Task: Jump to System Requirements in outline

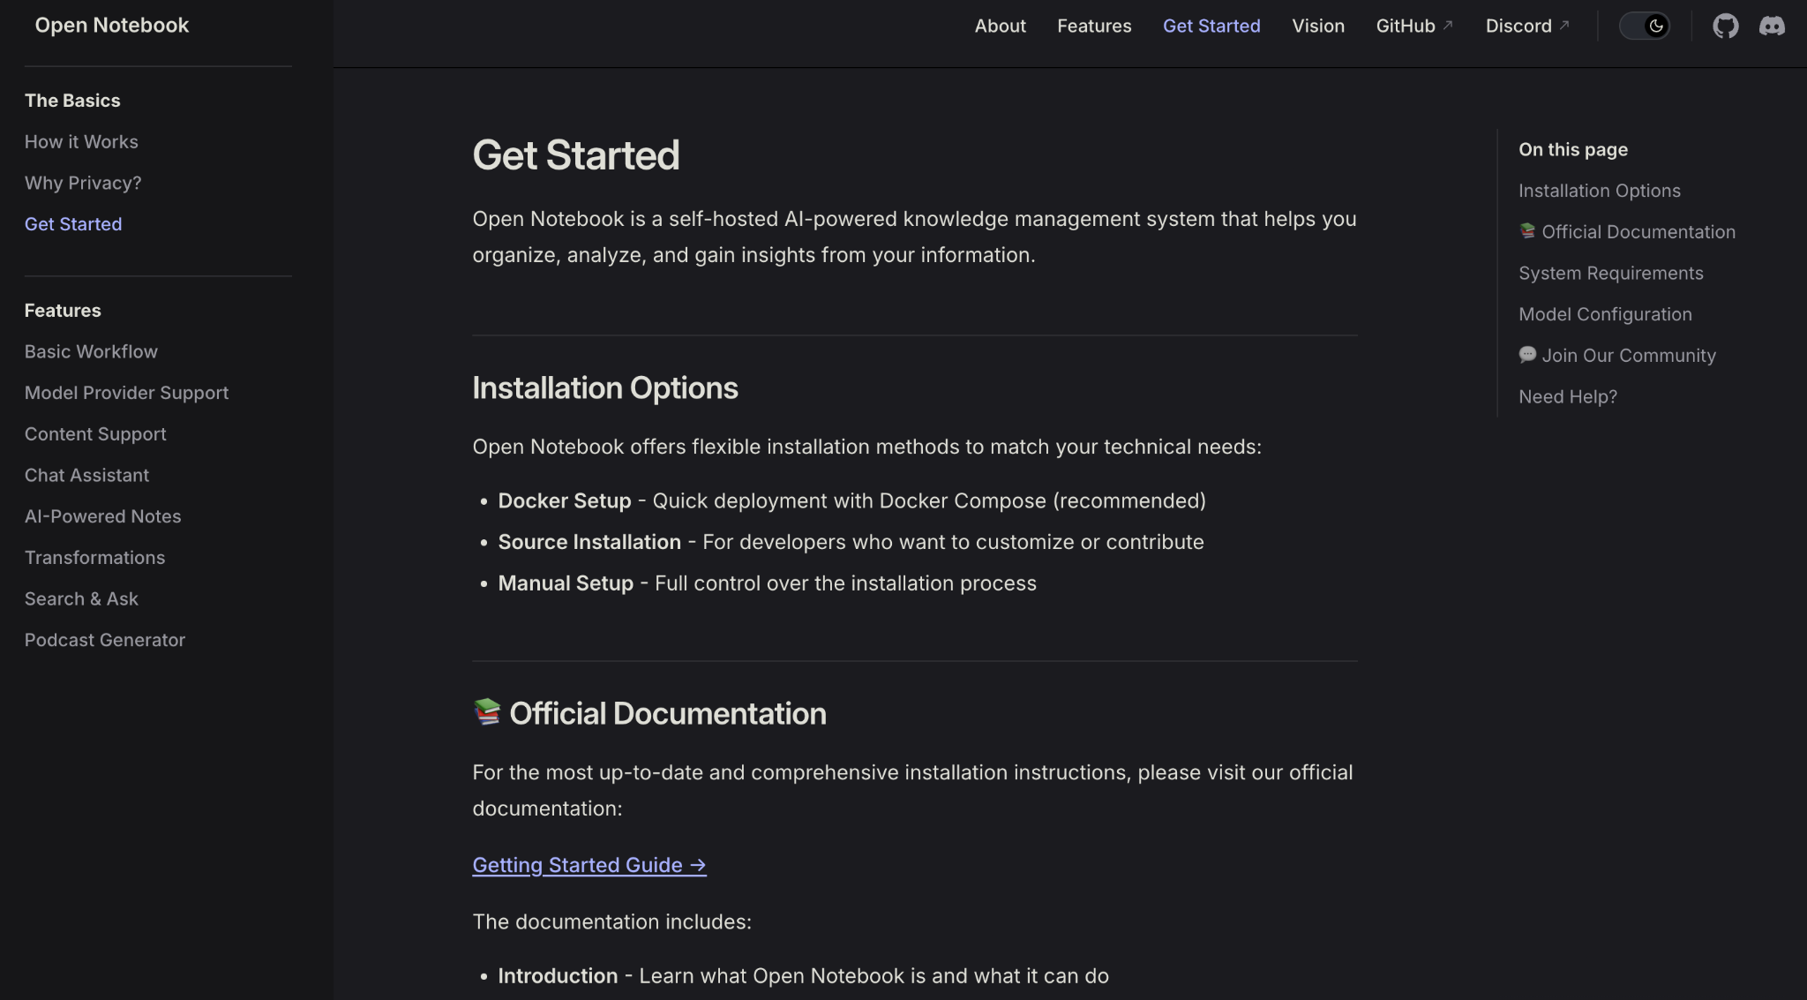Action: point(1610,274)
